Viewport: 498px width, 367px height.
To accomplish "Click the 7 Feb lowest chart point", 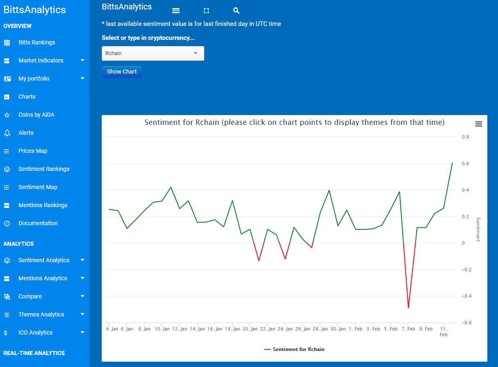I will pos(408,308).
